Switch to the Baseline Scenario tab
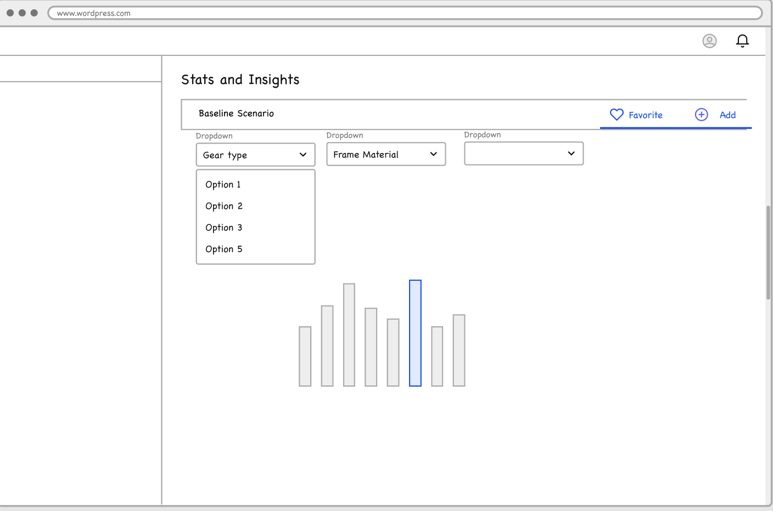 236,113
